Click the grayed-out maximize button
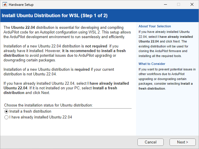The height and width of the screenshot is (149, 199). point(178,5)
